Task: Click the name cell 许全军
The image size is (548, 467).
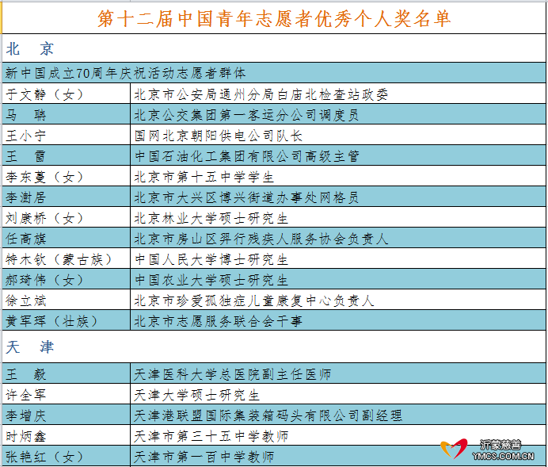Action: [67, 394]
